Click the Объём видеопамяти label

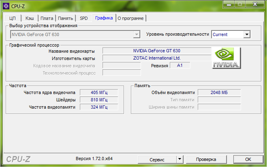tap(173, 92)
